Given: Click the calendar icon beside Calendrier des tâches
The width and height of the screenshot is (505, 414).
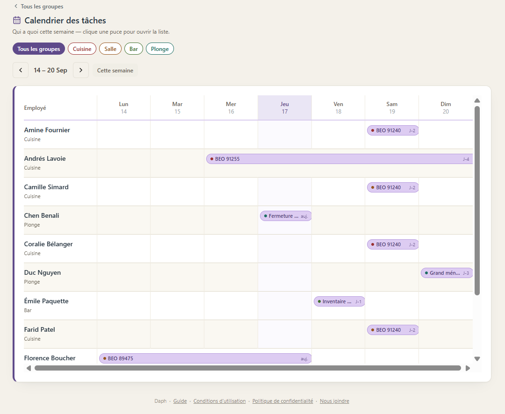Looking at the screenshot, I should click(17, 20).
